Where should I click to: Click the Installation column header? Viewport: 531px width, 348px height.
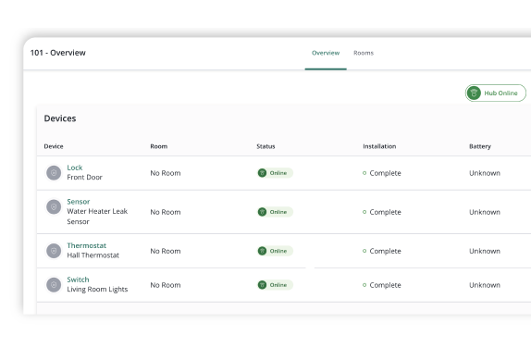click(x=379, y=146)
